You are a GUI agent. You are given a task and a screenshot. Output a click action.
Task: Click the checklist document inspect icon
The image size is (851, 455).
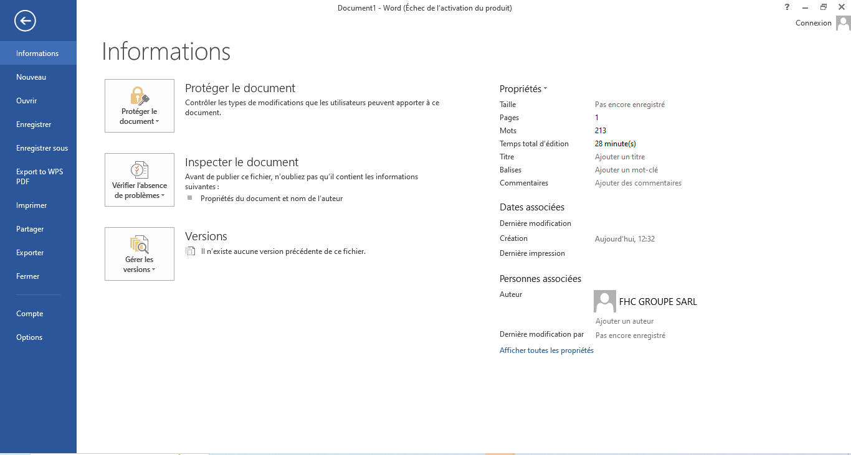[x=140, y=170]
